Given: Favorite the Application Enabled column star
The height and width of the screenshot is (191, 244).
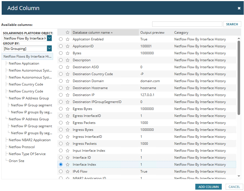Looking at the screenshot, I should click(x=68, y=39).
